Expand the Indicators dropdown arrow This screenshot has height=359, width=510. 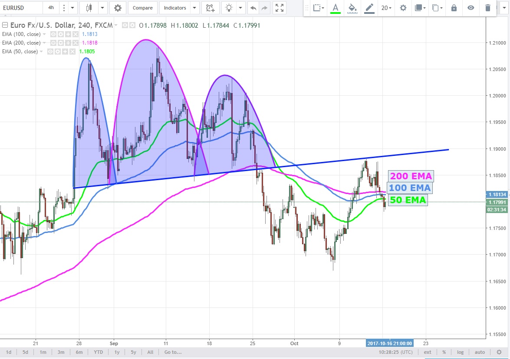[194, 8]
